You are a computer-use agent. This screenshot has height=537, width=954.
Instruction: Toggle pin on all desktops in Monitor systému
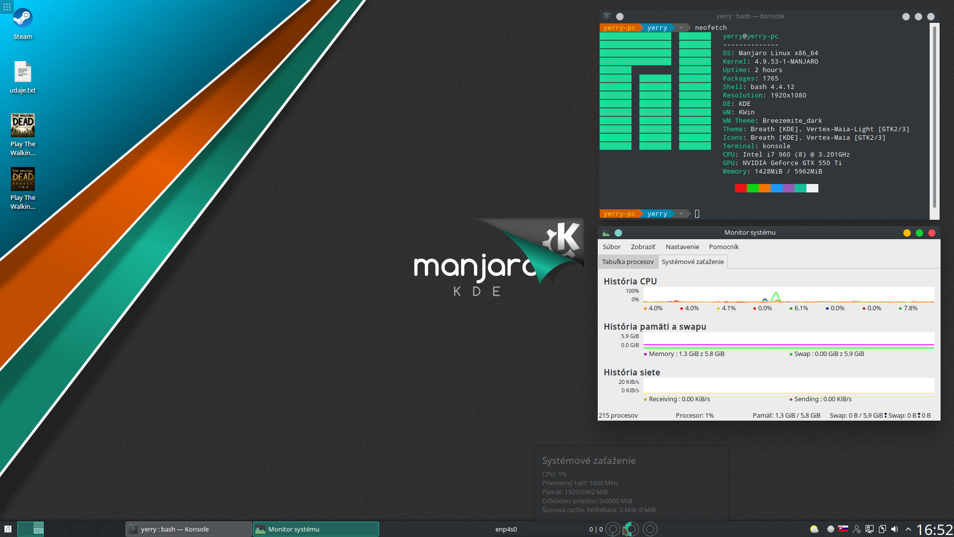(618, 233)
